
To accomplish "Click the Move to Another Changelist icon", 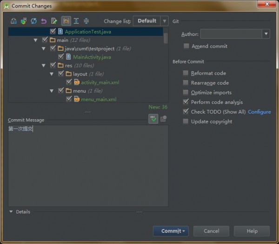I will coord(24,21).
